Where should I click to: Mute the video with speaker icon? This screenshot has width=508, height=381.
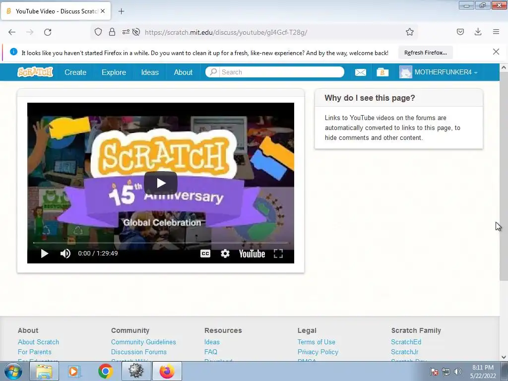click(65, 254)
